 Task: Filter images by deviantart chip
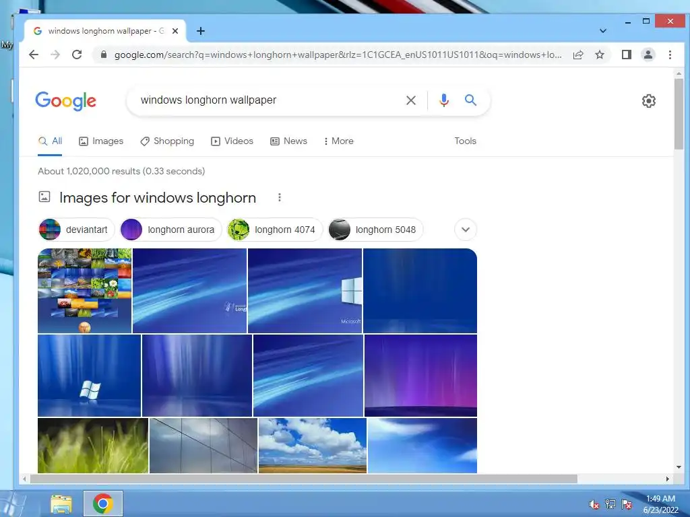(76, 230)
